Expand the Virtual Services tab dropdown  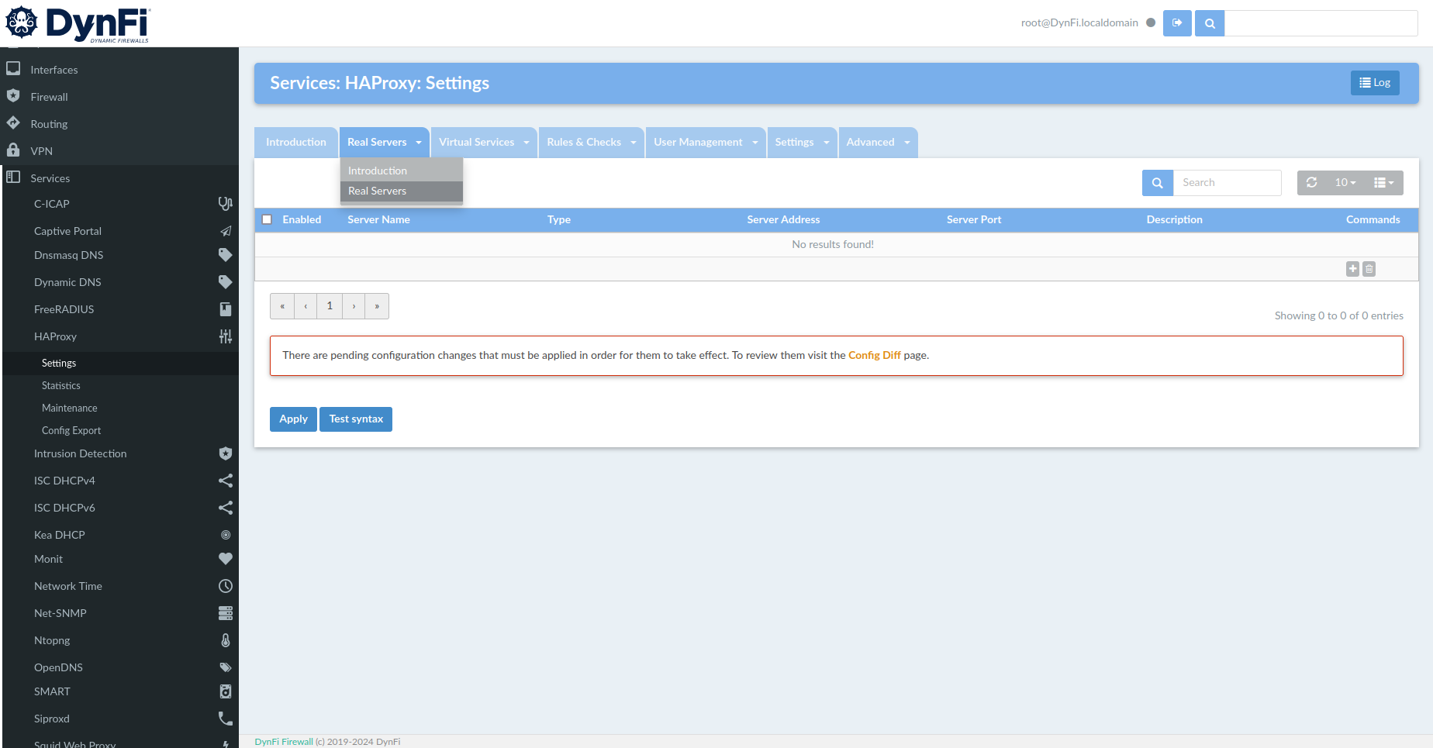point(527,143)
